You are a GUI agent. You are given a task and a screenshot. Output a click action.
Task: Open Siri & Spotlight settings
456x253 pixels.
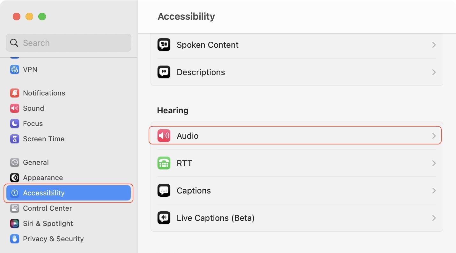[x=48, y=223]
